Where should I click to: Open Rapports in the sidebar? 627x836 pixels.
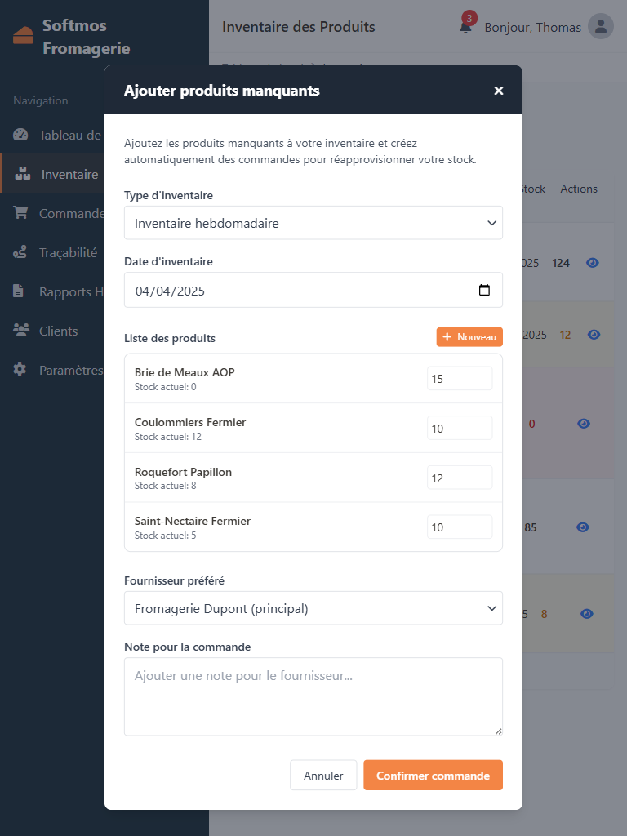coord(52,291)
